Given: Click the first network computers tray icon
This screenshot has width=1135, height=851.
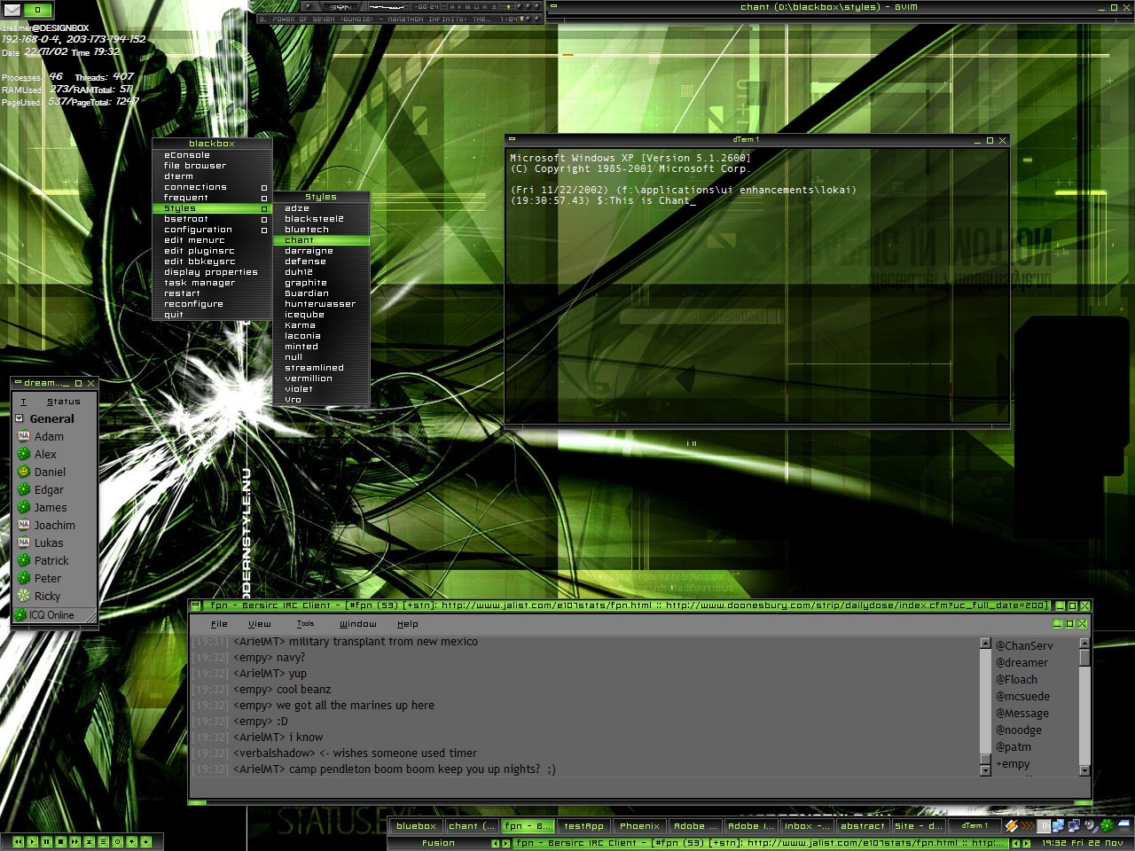Looking at the screenshot, I should (1059, 826).
